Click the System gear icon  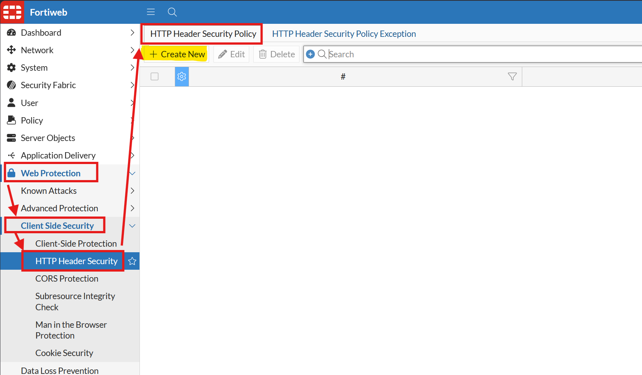pyautogui.click(x=12, y=67)
